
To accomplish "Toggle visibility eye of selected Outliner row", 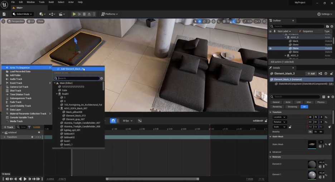I will point(270,49).
